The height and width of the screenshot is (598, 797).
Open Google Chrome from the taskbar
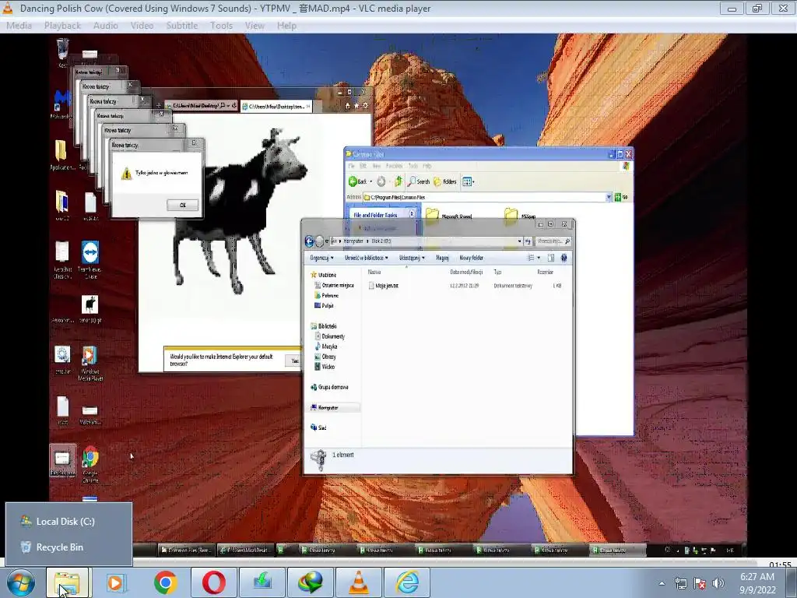[x=165, y=582]
